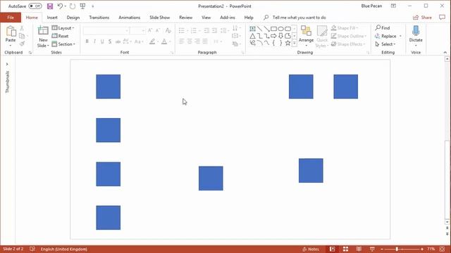The image size is (451, 253).
Task: Select the Down Arrow shape
Action: pos(280,36)
